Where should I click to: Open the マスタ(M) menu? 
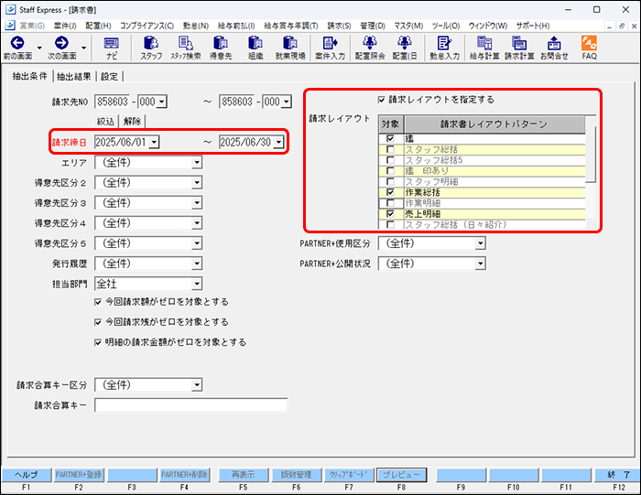408,26
